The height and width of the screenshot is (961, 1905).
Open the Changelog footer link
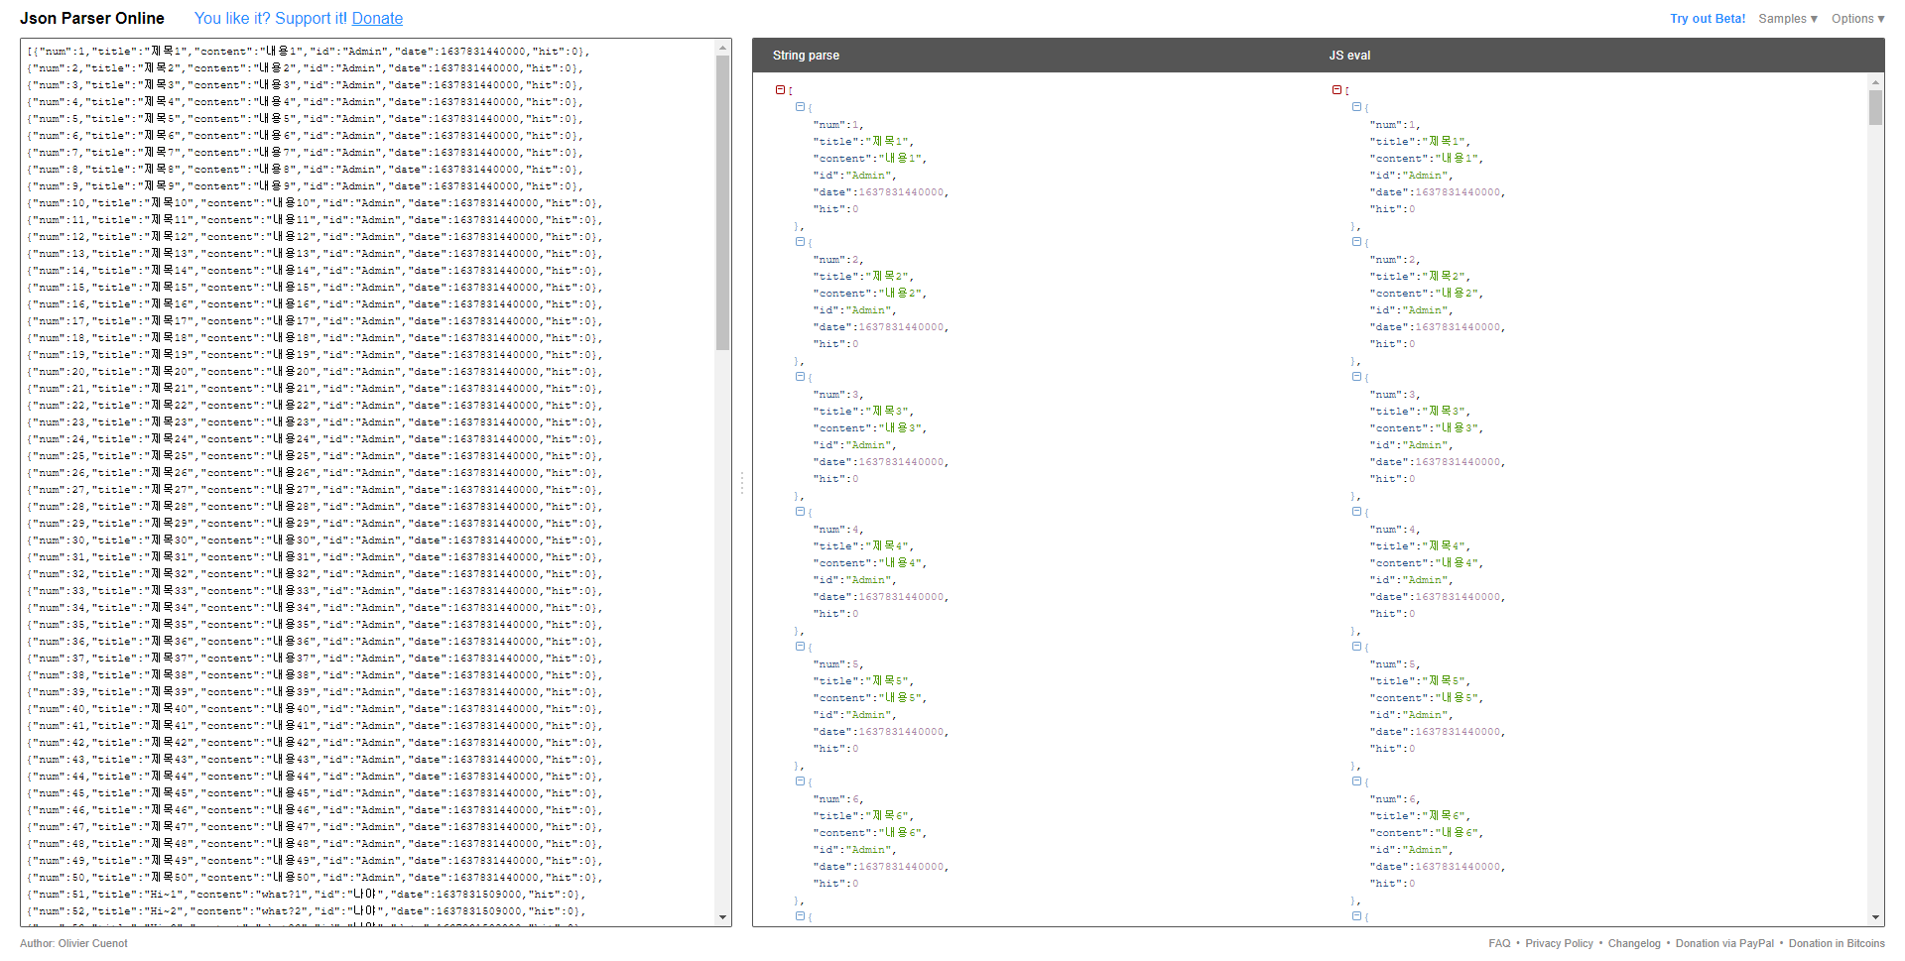click(1634, 943)
